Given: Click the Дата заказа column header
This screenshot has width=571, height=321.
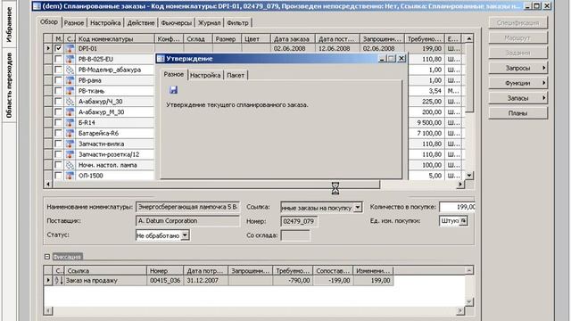Looking at the screenshot, I should (293, 38).
